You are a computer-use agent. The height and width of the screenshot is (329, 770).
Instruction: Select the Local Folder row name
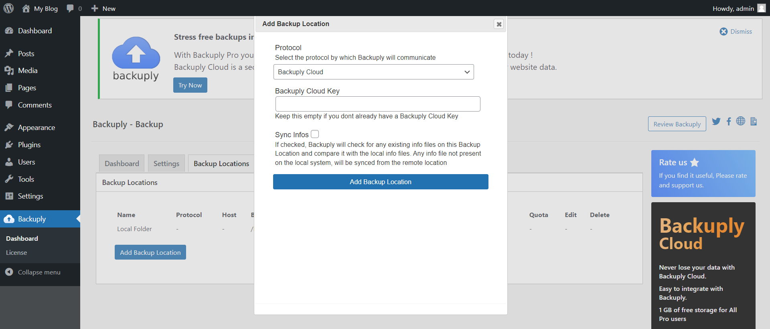134,229
